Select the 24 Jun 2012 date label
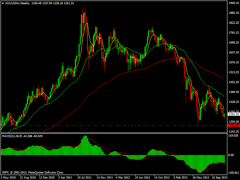The width and height of the screenshot is (240, 180). (142, 178)
